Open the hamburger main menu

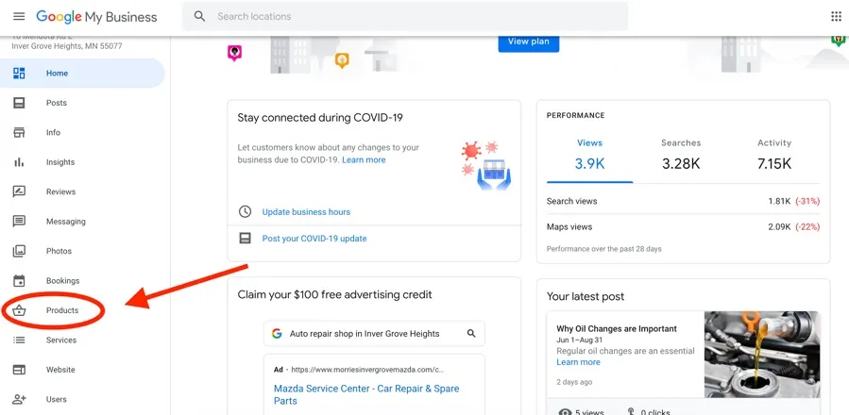(x=19, y=16)
